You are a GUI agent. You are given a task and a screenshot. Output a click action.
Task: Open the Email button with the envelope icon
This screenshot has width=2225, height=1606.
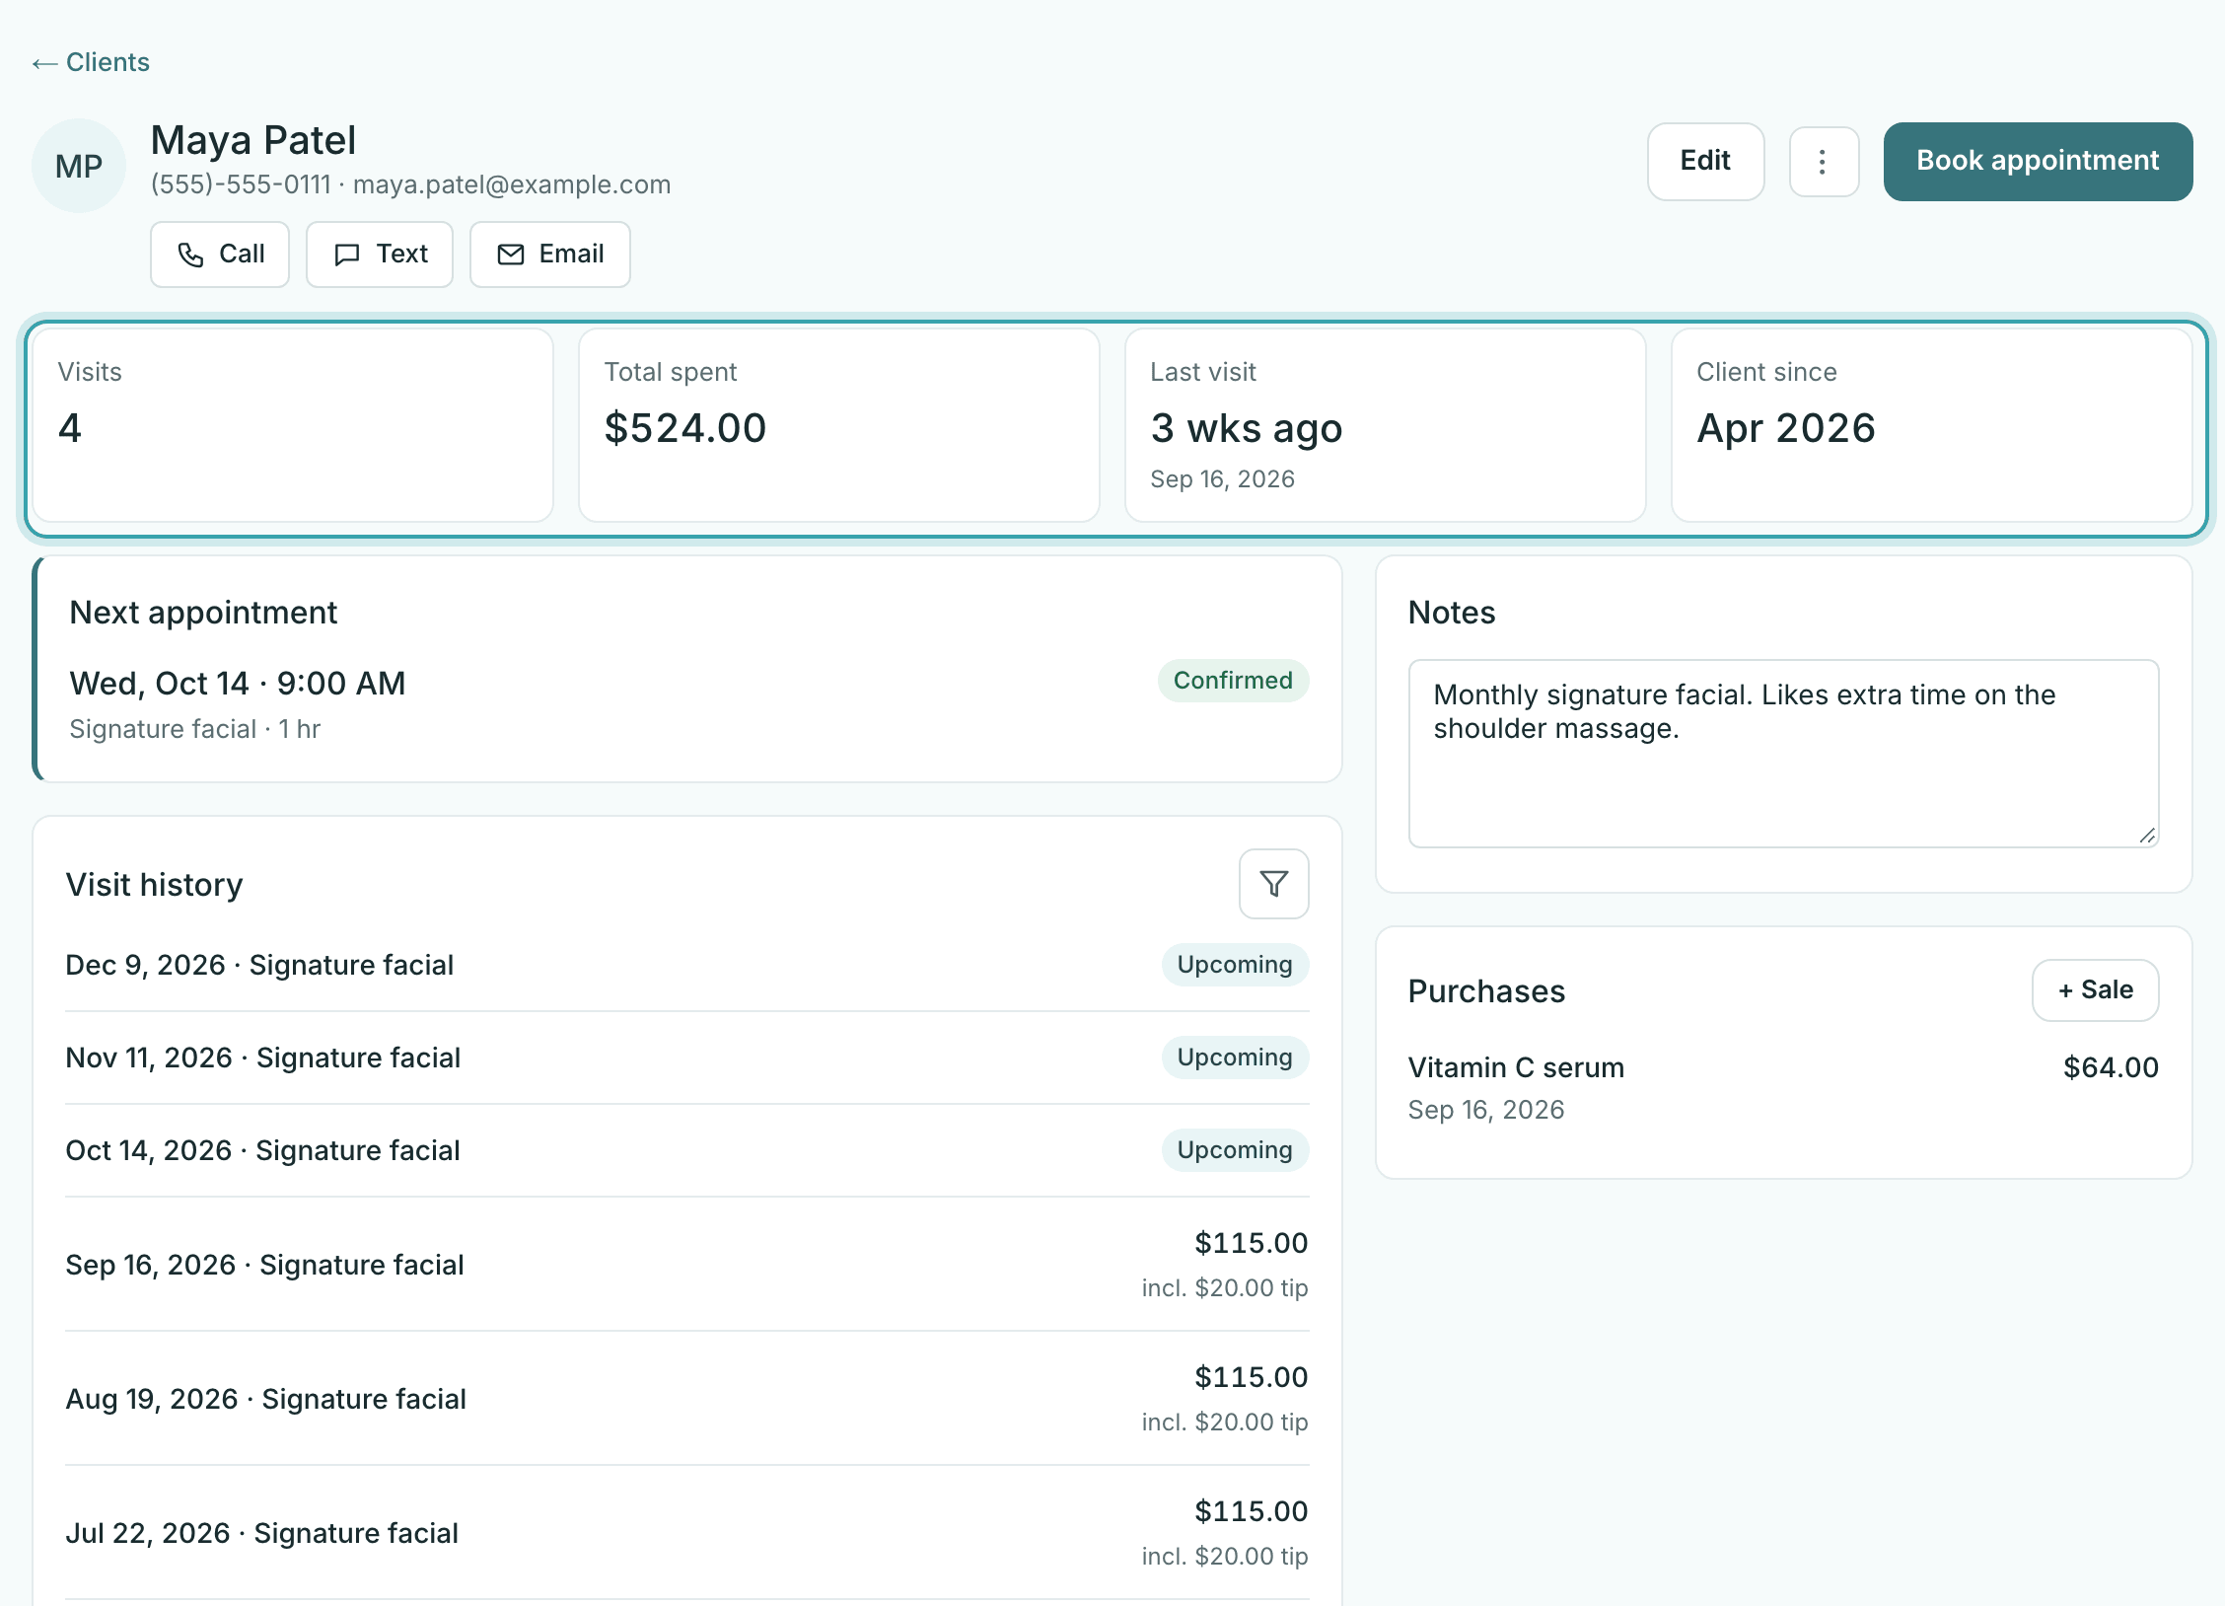pos(550,255)
